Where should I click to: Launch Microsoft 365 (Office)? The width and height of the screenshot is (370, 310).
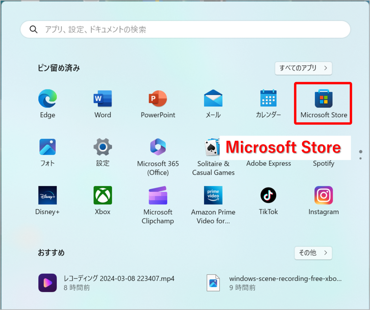(x=158, y=156)
